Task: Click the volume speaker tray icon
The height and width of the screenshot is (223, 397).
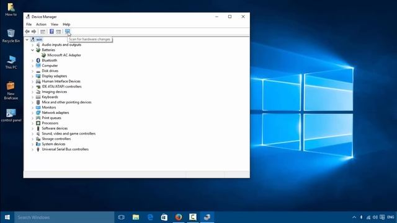Action: [x=375, y=217]
